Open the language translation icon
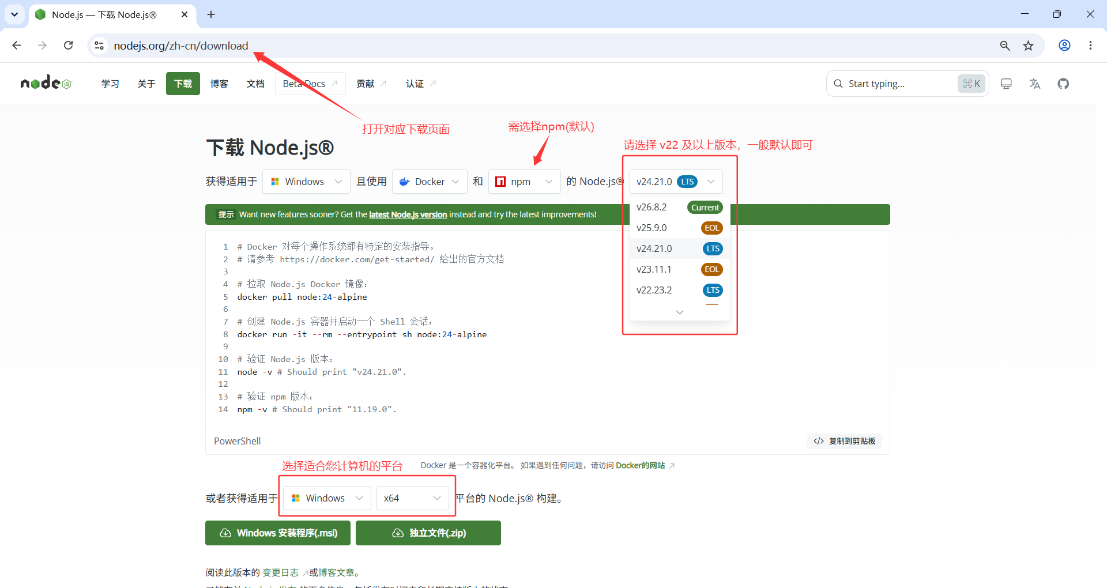1107x588 pixels. pos(1035,84)
